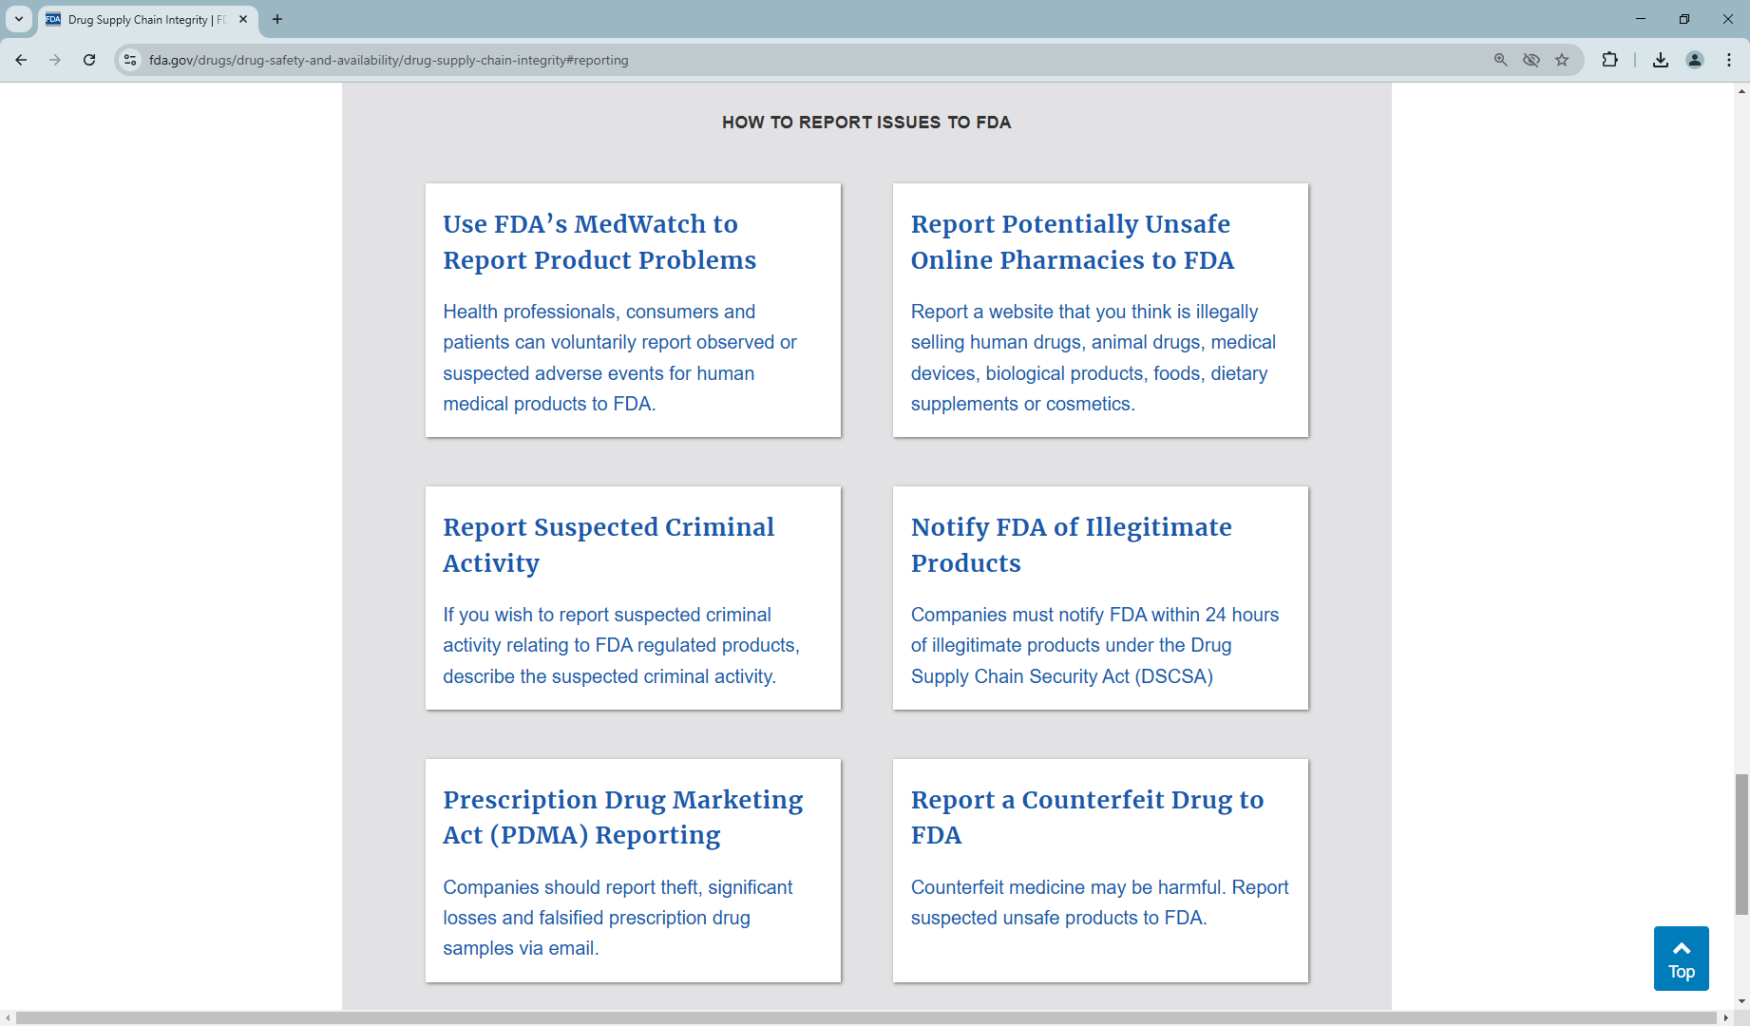Screen dimensions: 1750x1026
Task: Restore down the Chrome window
Action: coord(1684,19)
